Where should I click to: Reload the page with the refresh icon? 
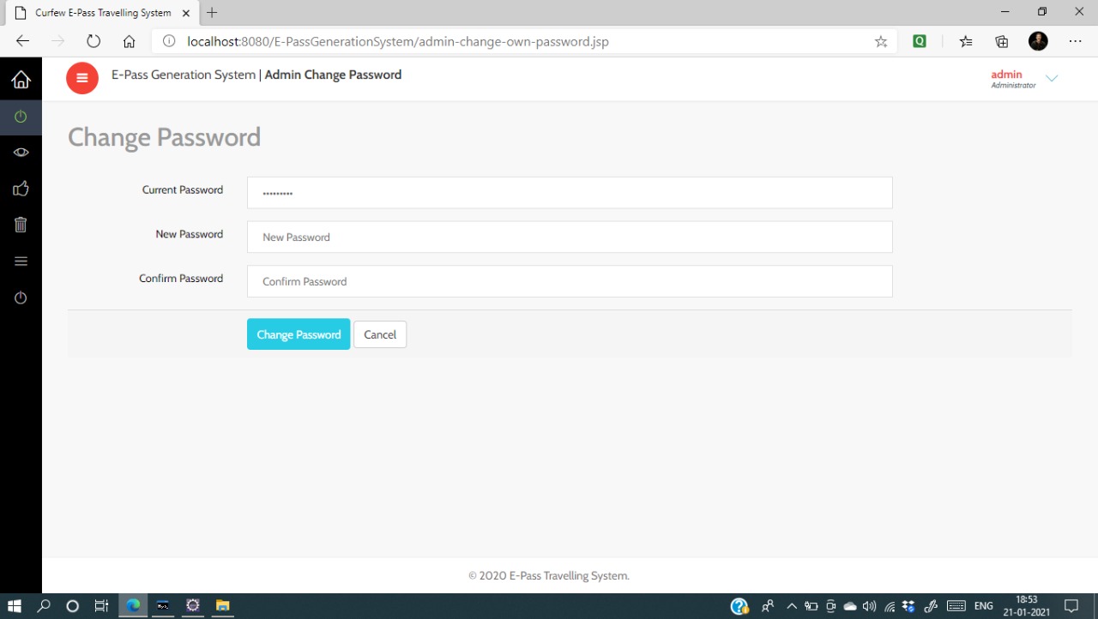click(x=94, y=41)
